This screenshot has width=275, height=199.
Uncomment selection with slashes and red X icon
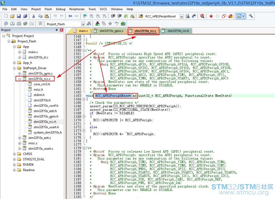tap(133, 16)
